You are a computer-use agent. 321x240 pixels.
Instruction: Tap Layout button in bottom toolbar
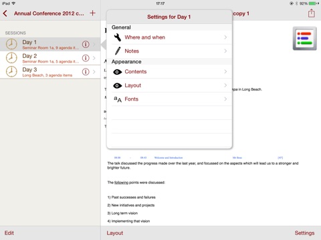[x=115, y=233]
